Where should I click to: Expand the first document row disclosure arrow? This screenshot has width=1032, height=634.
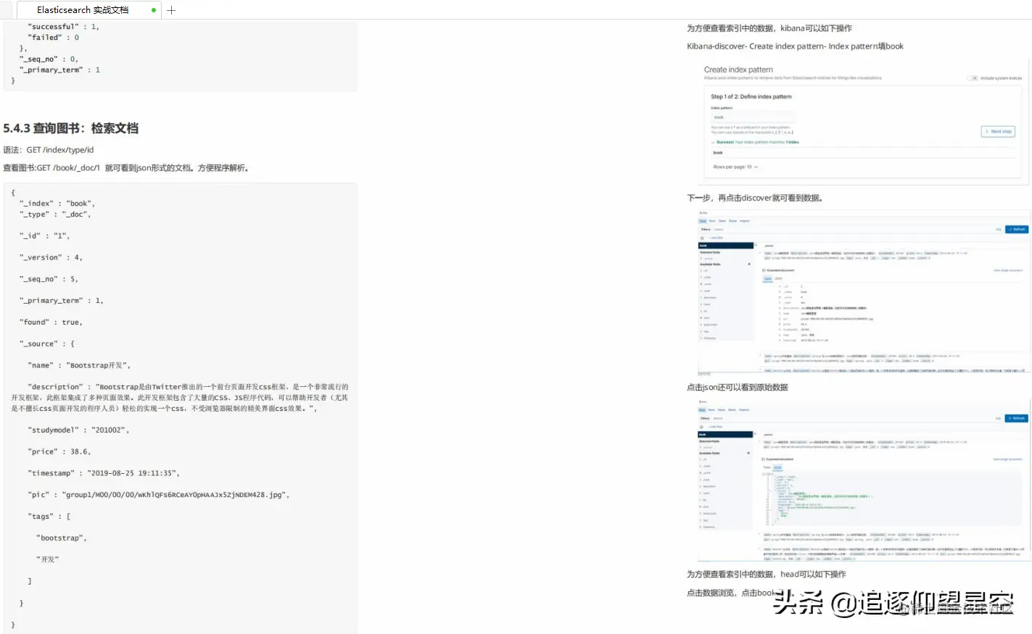tap(759, 253)
